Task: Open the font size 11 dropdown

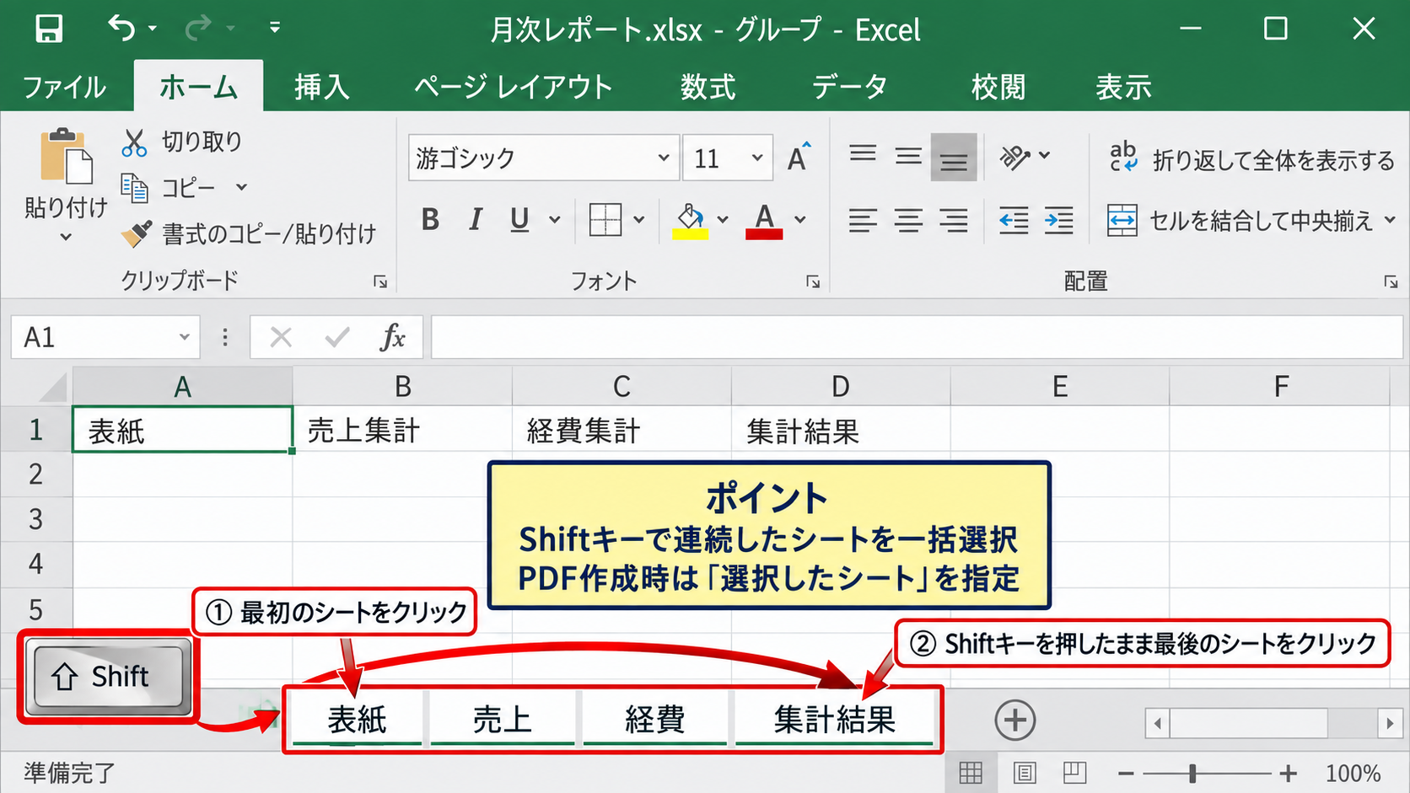Action: 757,158
